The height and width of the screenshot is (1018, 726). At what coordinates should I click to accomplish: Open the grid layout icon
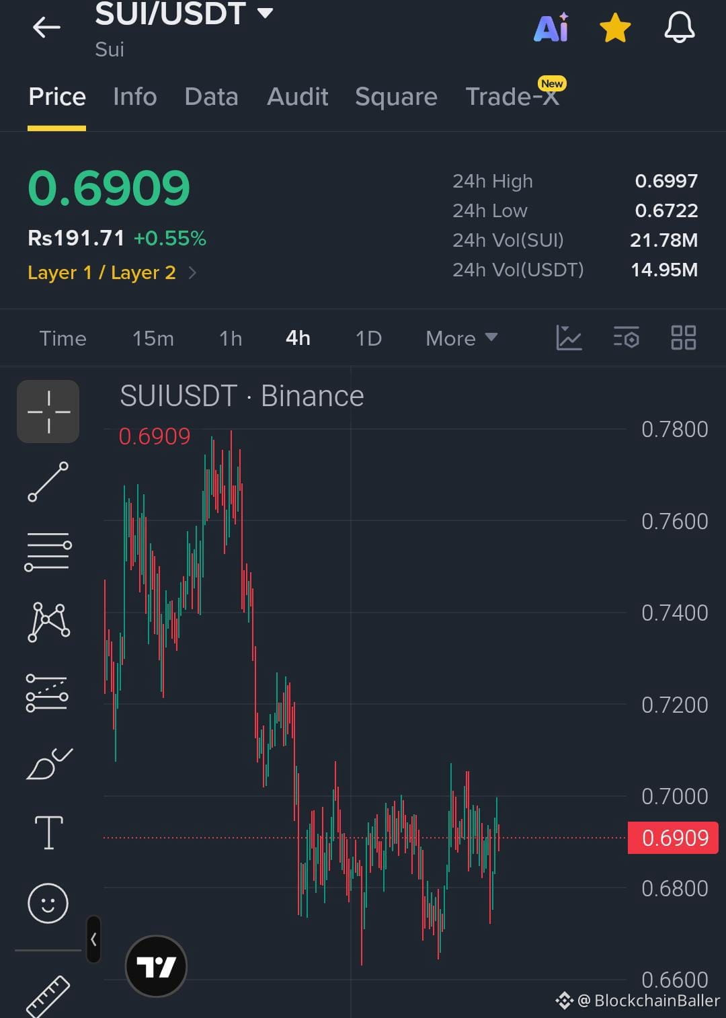[x=684, y=338]
